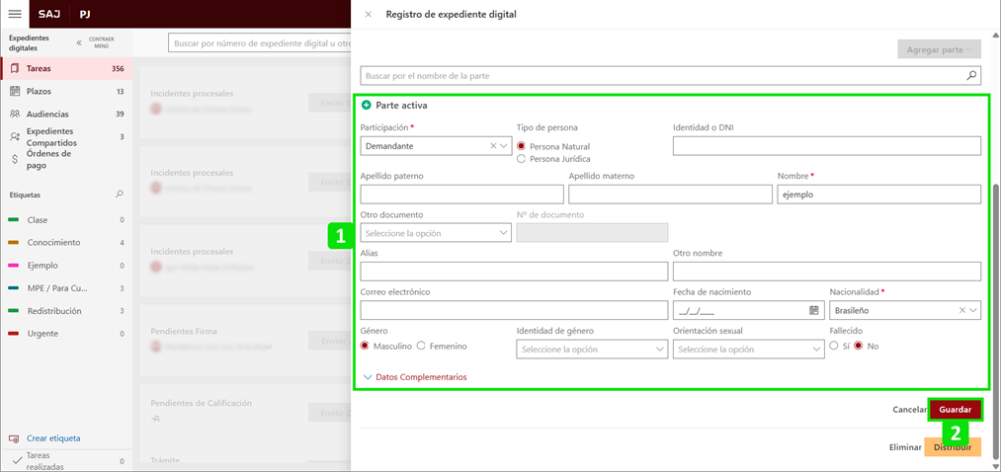Click the Apellido paterno input field
This screenshot has width=1001, height=472.
click(x=461, y=195)
